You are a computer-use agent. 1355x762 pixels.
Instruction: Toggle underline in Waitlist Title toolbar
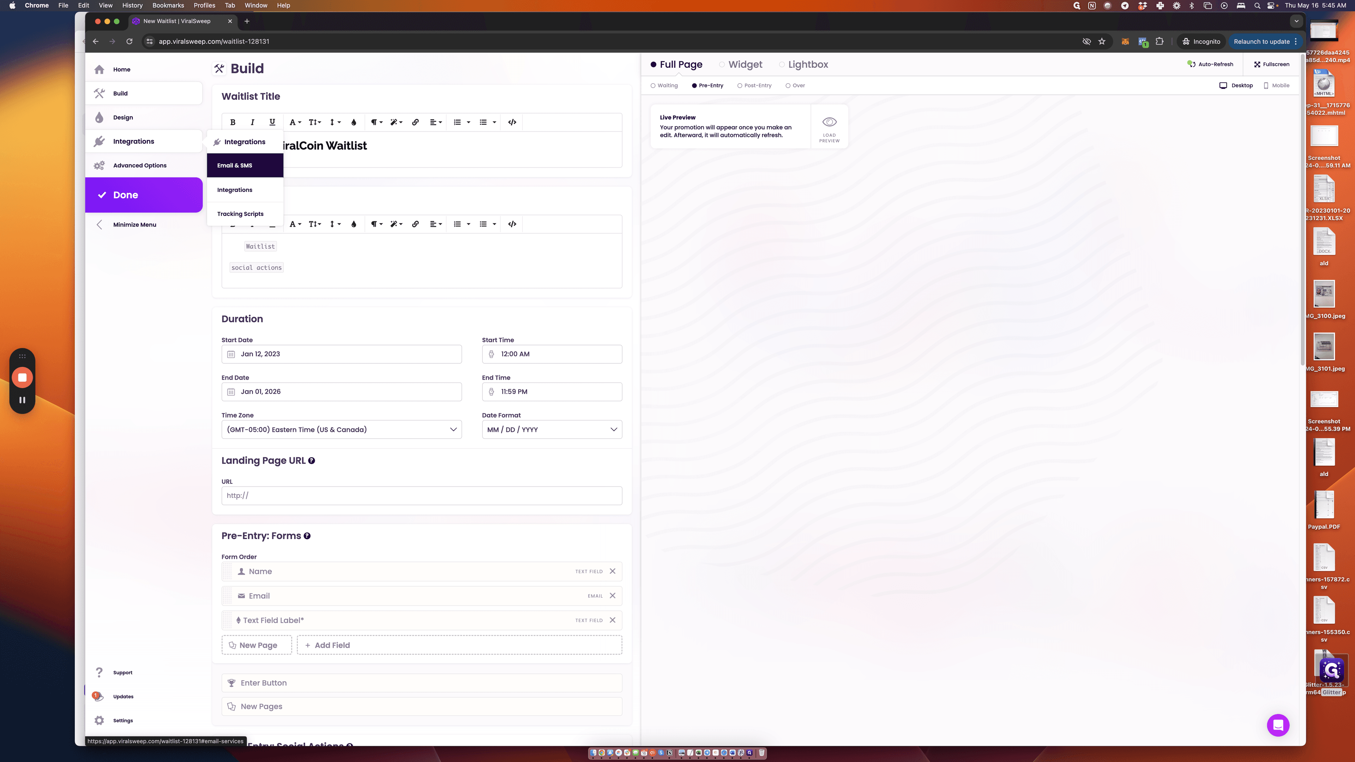coord(272,122)
